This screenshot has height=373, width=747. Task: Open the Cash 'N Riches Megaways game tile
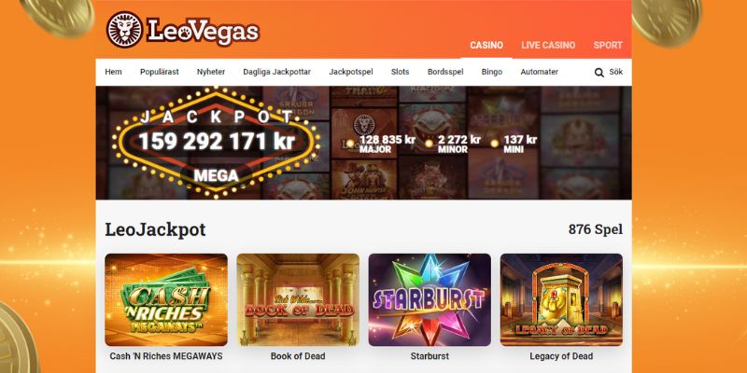point(166,299)
